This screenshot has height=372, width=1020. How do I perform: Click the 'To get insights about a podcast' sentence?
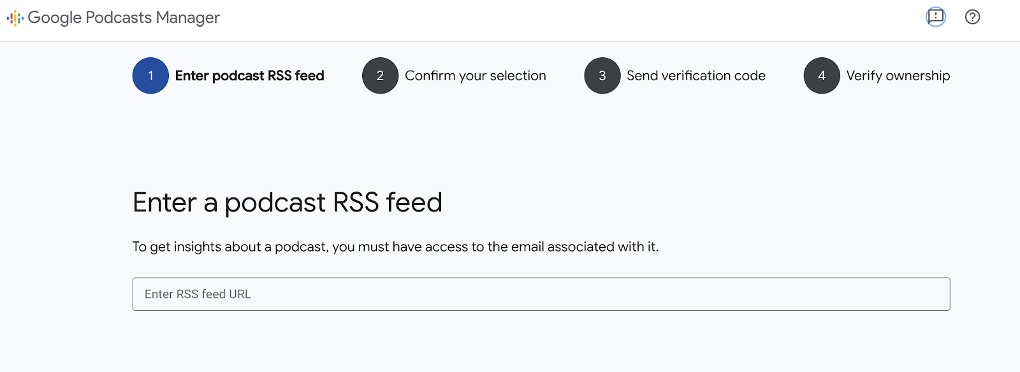395,247
